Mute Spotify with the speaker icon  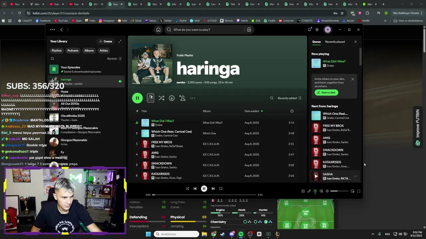tap(327, 191)
